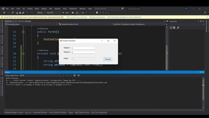This screenshot has height=118, width=209.
Task: Click the auto-hide pin on Output panel
Action: (x=201, y=72)
